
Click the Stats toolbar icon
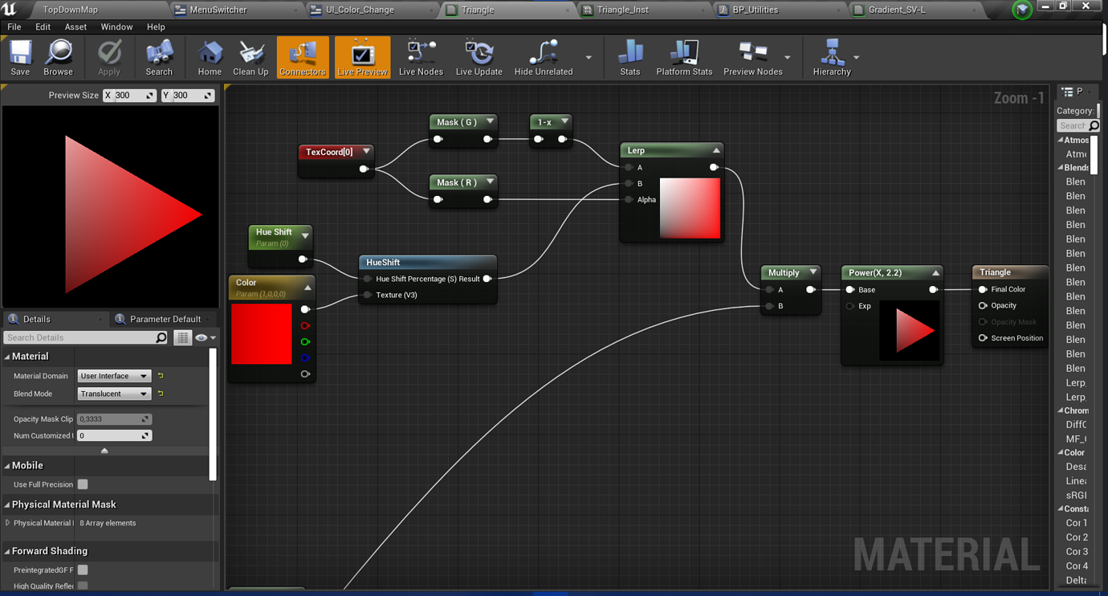click(629, 56)
